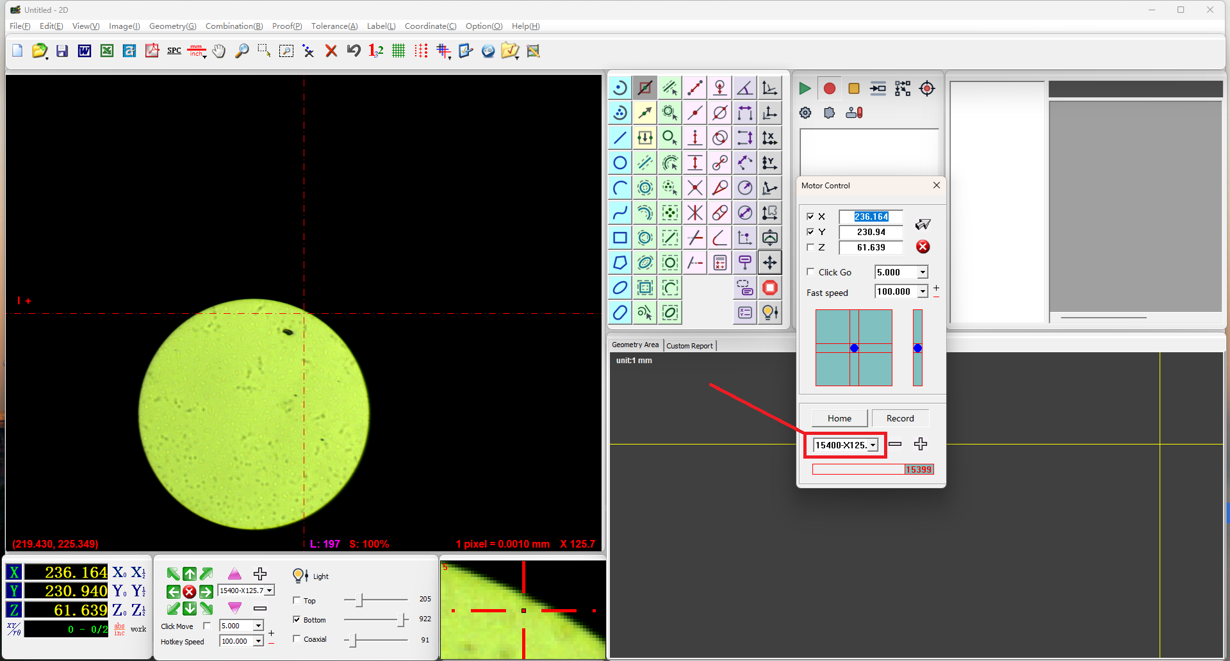Click the red stop octagon icon
Viewport: 1230px width, 661px height.
coord(770,288)
